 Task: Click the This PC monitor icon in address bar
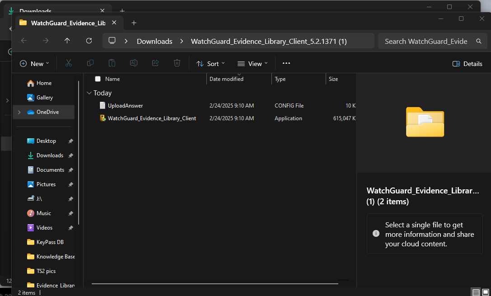(112, 41)
